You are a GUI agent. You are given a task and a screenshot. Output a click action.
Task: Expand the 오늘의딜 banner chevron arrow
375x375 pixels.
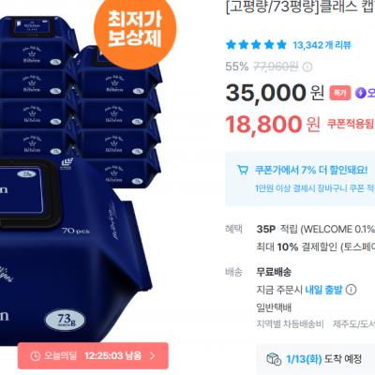153,355
